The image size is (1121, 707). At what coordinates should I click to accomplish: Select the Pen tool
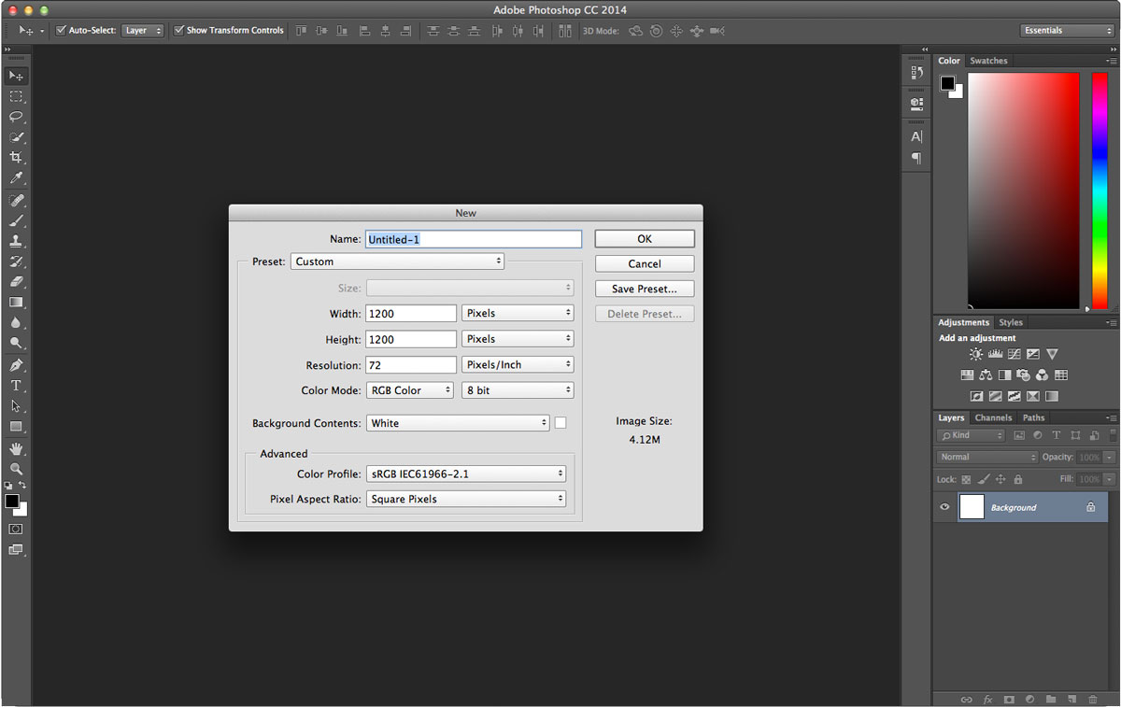(16, 365)
